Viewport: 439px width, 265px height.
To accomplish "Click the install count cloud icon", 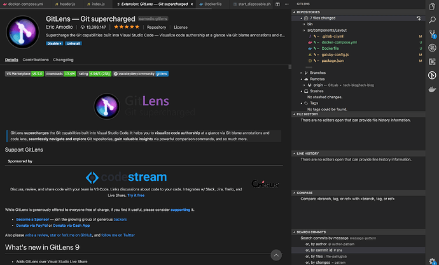I will [x=83, y=27].
